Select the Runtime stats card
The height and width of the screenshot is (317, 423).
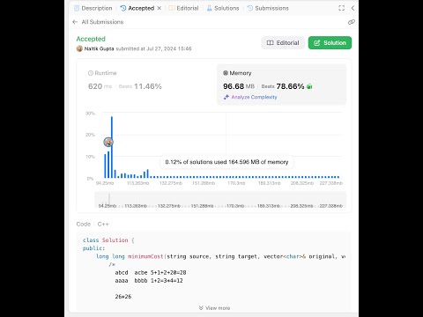148,85
